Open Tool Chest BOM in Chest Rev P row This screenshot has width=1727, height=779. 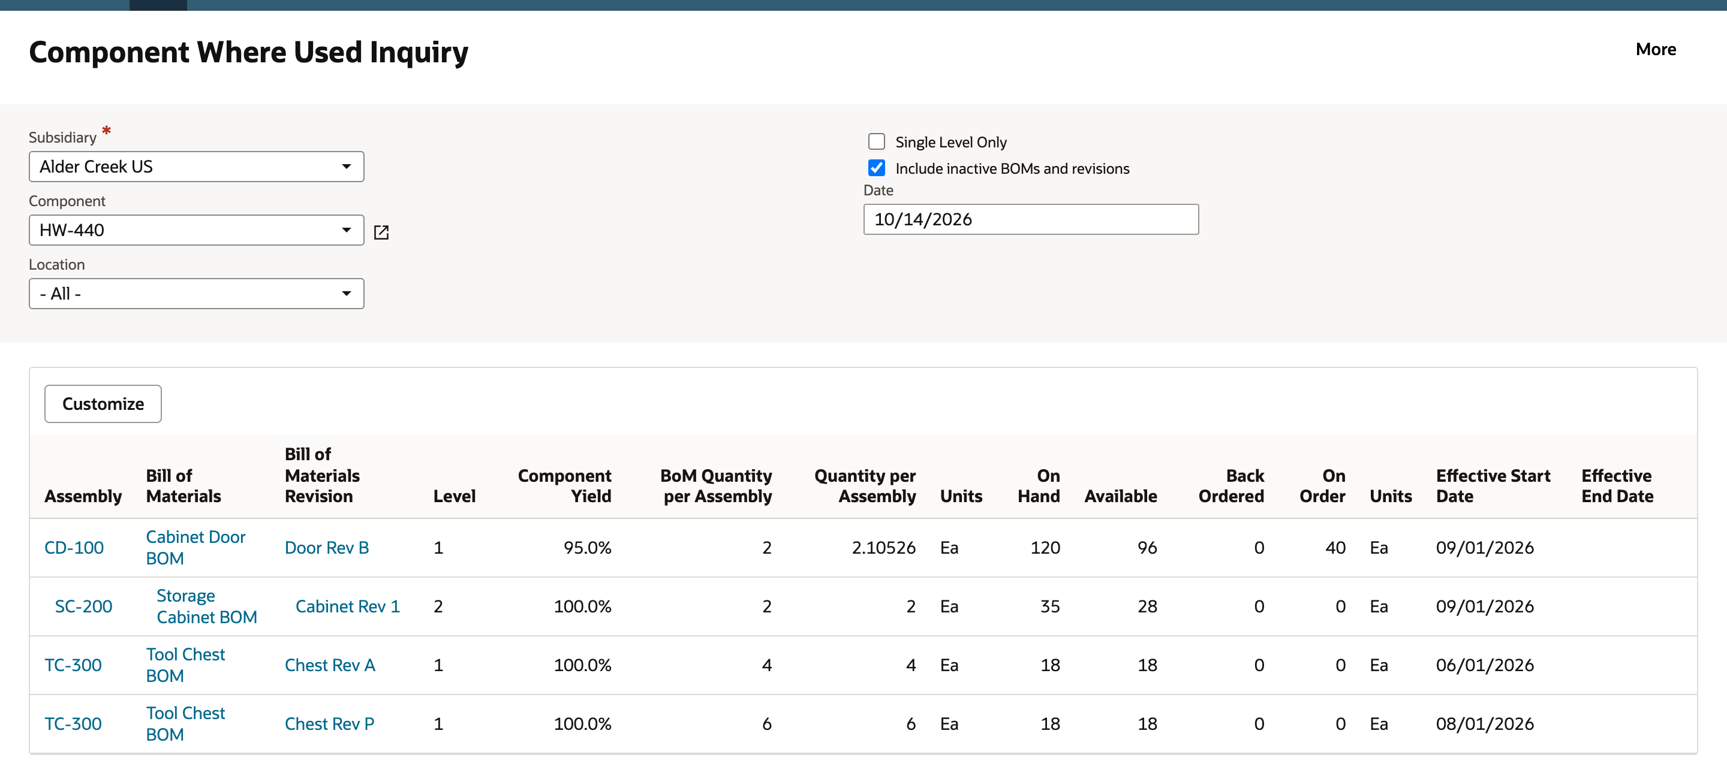(185, 724)
